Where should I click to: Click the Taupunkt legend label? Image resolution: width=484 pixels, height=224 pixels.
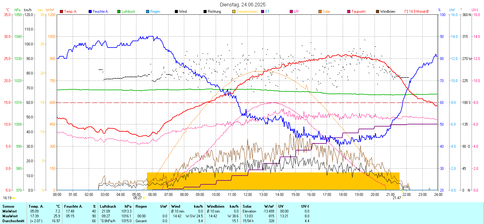[x=358, y=12]
